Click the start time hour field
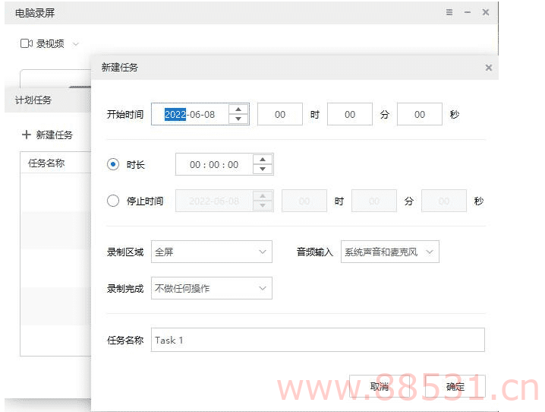 pos(280,114)
